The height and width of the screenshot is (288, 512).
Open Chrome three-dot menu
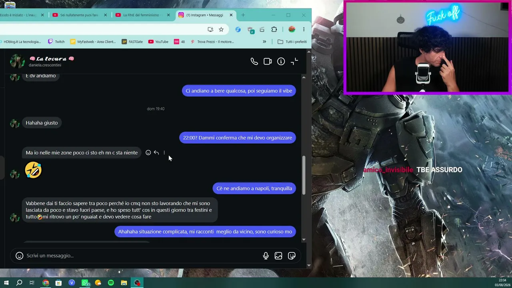[304, 29]
